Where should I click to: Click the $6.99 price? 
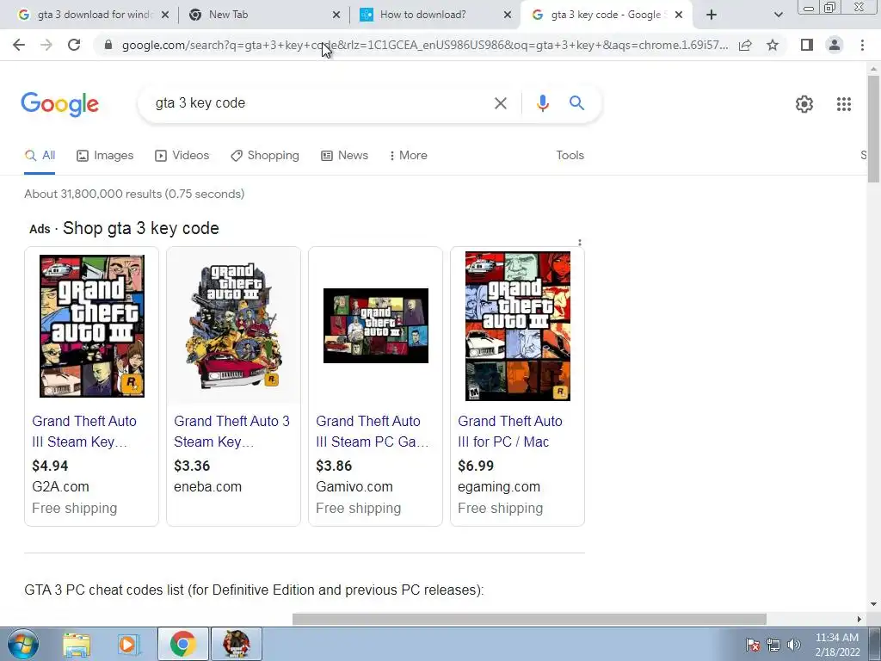(475, 466)
